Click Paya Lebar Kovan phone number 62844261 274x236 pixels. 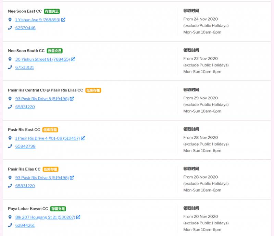coord(25,225)
